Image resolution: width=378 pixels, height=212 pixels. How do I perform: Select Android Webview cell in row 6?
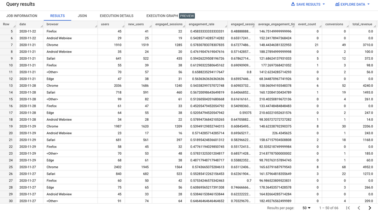click(x=59, y=38)
